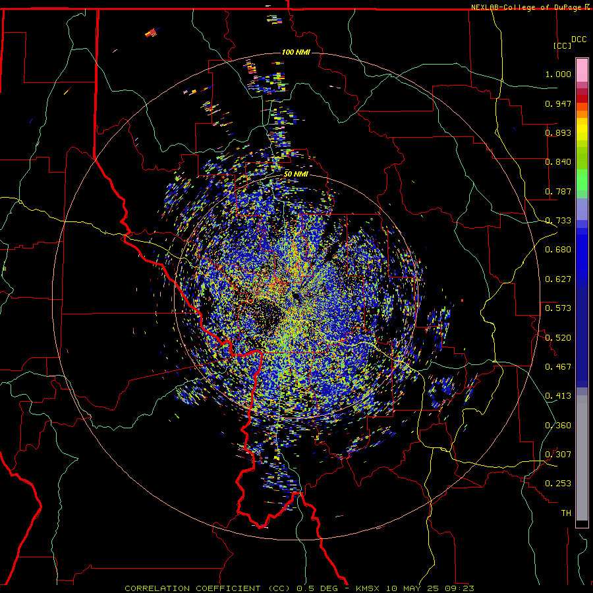Click the DCC label above the color scale
Screen dimensions: 593x593
point(579,40)
